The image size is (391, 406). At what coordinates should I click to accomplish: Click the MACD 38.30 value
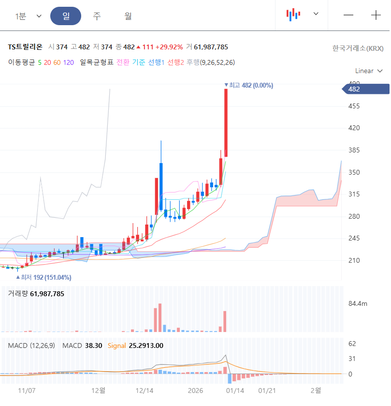click(82, 346)
